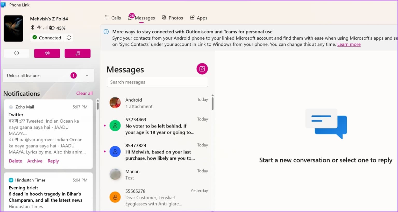Image resolution: width=398 pixels, height=212 pixels.
Task: Click Mehvish's Z Fold4 phone thumbnail
Action: pyautogui.click(x=13, y=28)
